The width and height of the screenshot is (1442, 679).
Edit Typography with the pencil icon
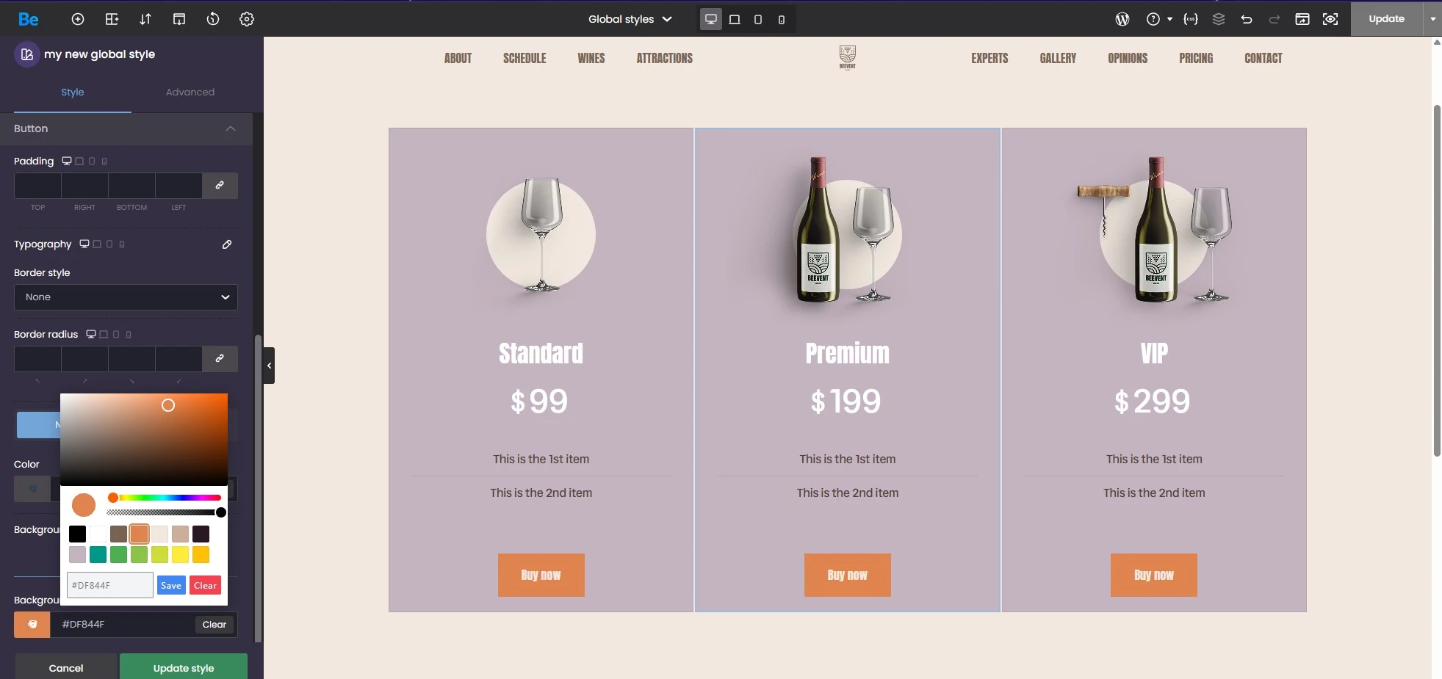pos(227,244)
